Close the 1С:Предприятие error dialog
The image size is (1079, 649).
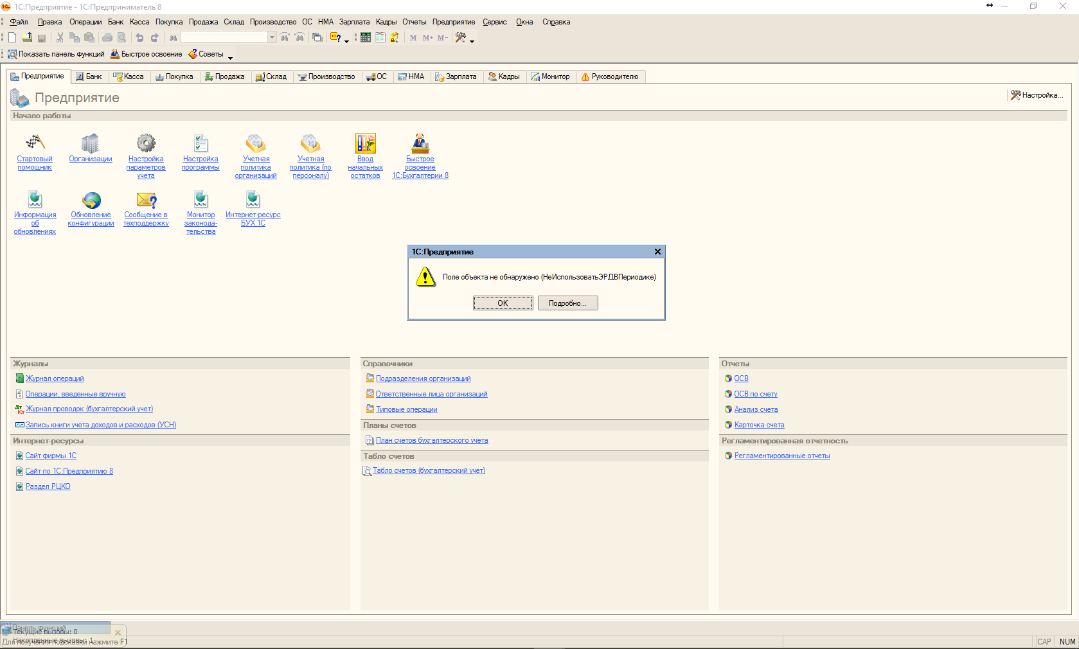pyautogui.click(x=657, y=252)
